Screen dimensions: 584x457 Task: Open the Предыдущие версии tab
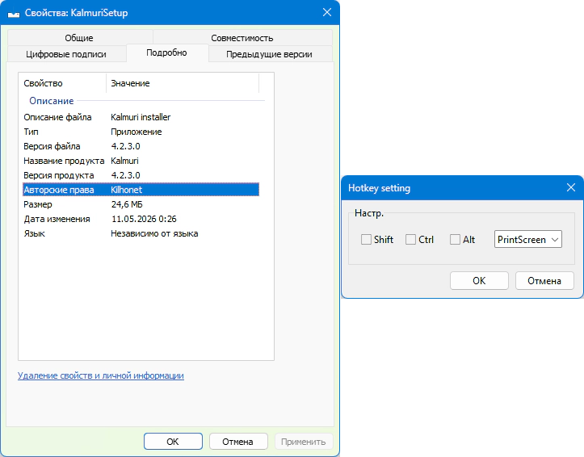point(269,54)
